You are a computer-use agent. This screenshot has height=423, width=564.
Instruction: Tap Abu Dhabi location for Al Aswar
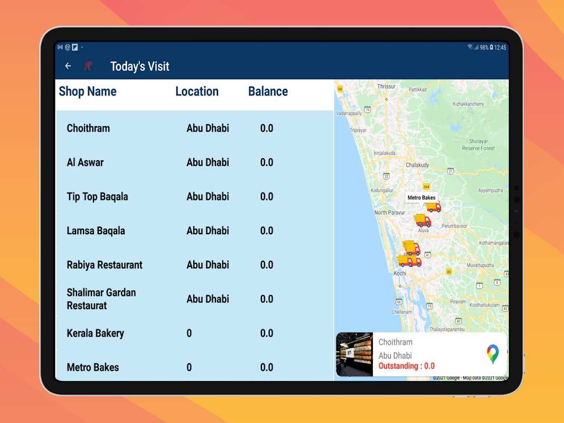(x=208, y=162)
